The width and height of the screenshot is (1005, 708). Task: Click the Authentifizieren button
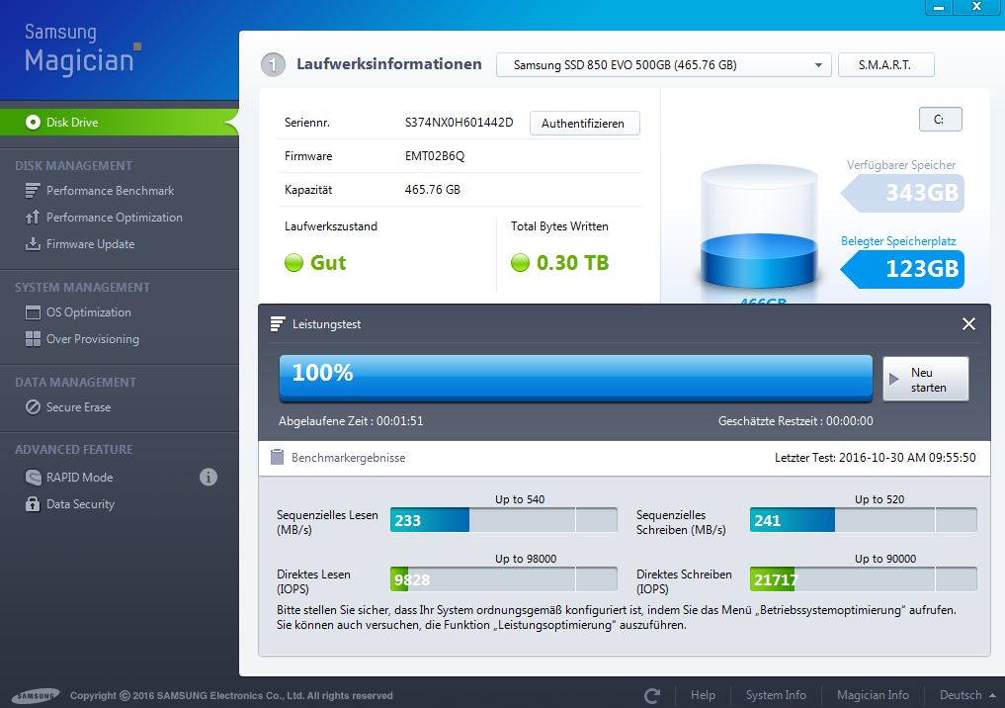tap(584, 124)
